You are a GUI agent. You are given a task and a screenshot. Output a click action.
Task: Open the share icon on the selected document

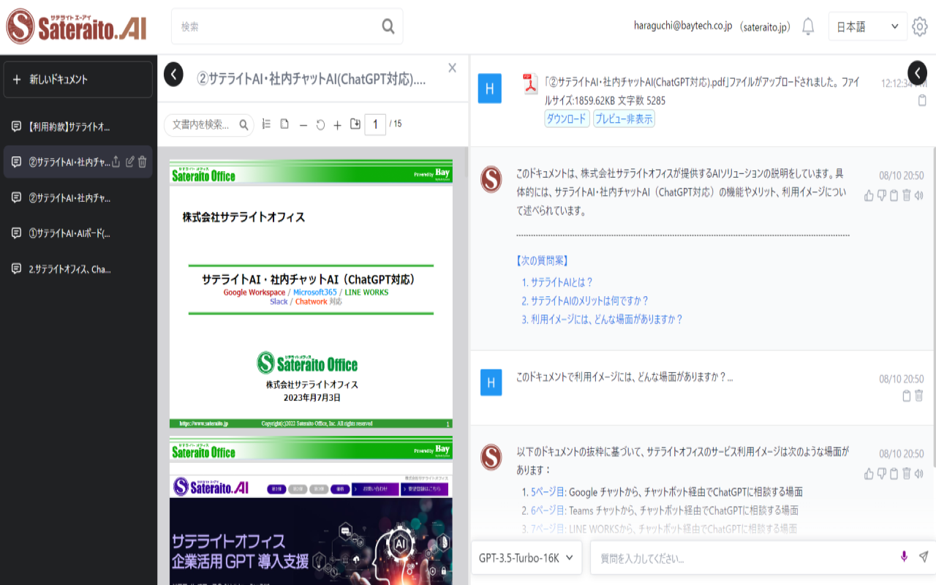point(115,161)
